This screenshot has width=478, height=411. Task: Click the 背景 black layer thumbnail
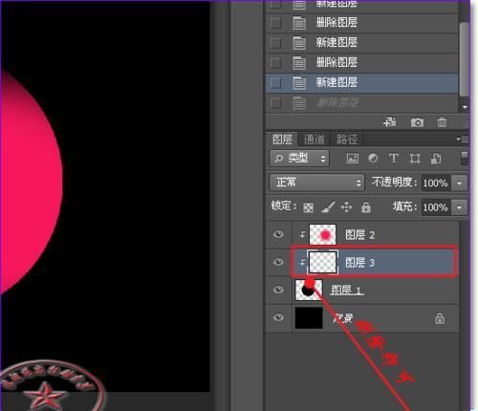tap(309, 317)
